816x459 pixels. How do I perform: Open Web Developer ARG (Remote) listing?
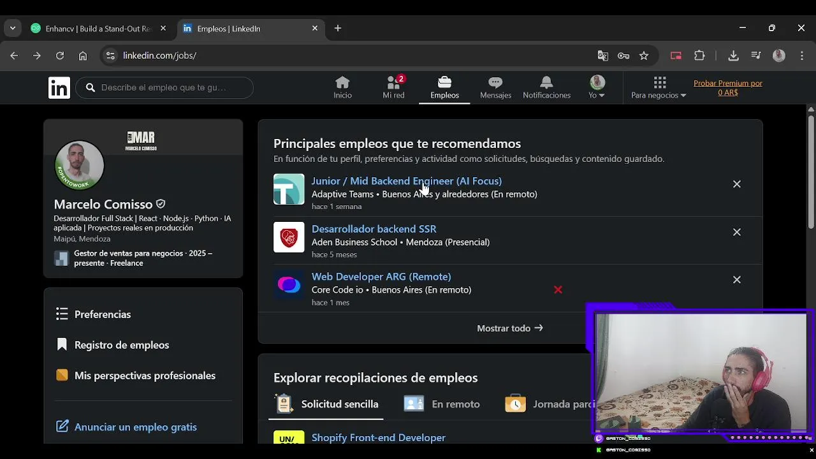381,277
